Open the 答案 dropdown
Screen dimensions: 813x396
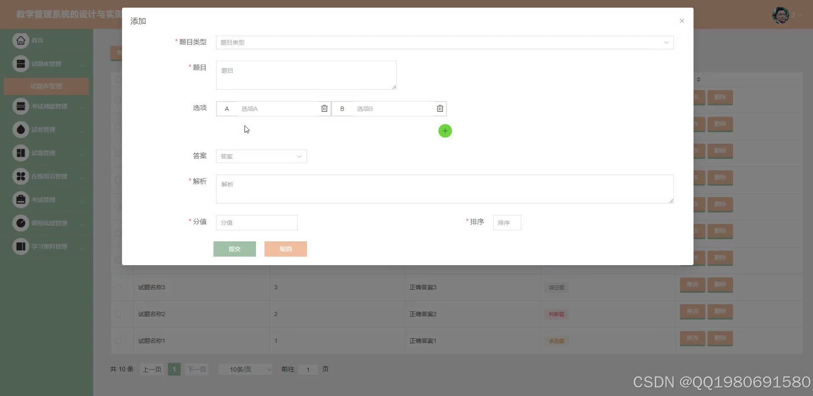click(261, 156)
